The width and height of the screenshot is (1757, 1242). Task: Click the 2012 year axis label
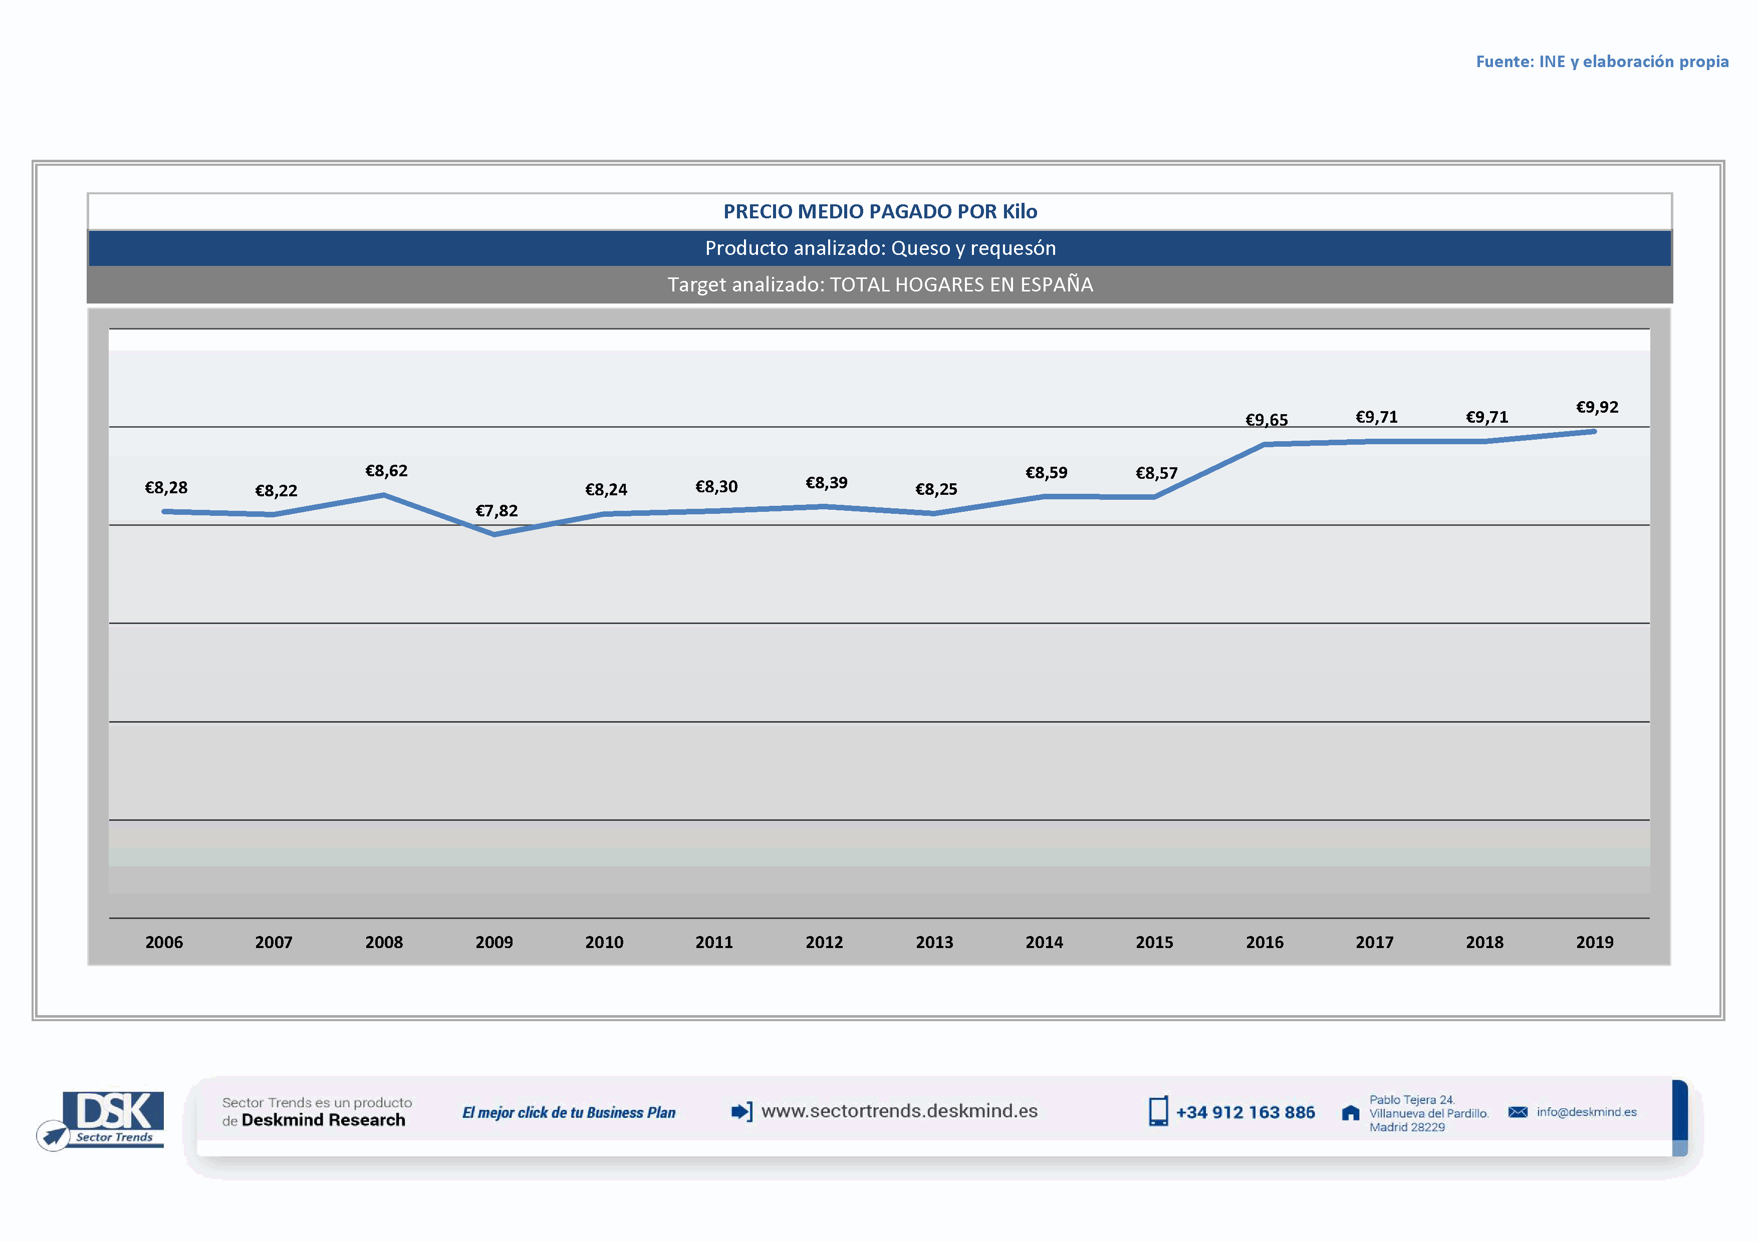[824, 942]
